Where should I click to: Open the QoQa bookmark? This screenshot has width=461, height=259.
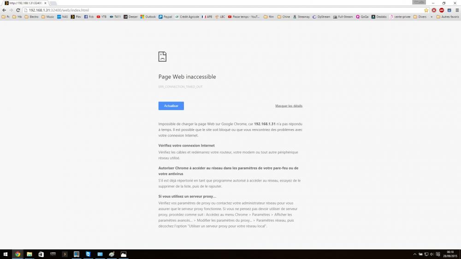(362, 17)
